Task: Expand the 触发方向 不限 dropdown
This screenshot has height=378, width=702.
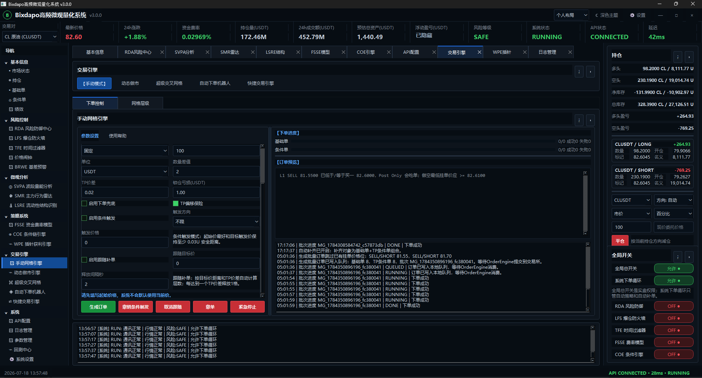Action: 216,222
